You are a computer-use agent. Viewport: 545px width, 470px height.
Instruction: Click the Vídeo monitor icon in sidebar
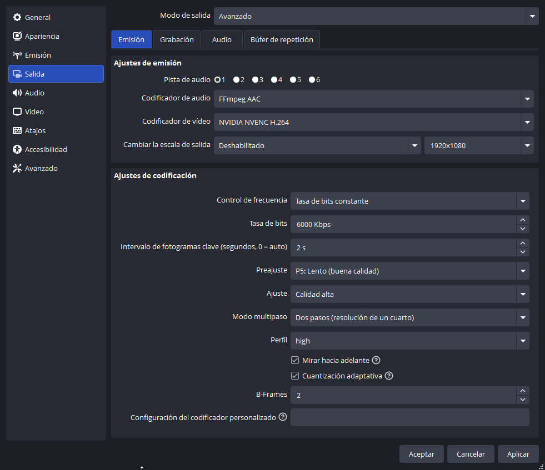pyautogui.click(x=17, y=112)
